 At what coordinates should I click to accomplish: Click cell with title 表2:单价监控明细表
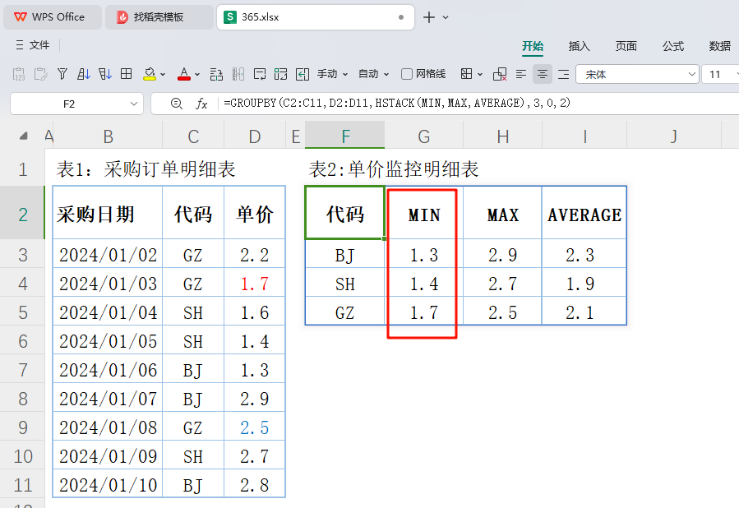click(394, 169)
